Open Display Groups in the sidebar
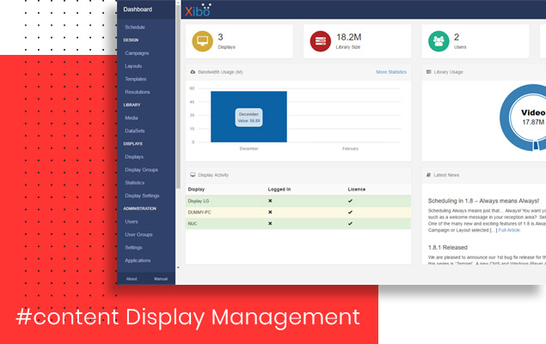This screenshot has width=546, height=344. click(x=141, y=170)
